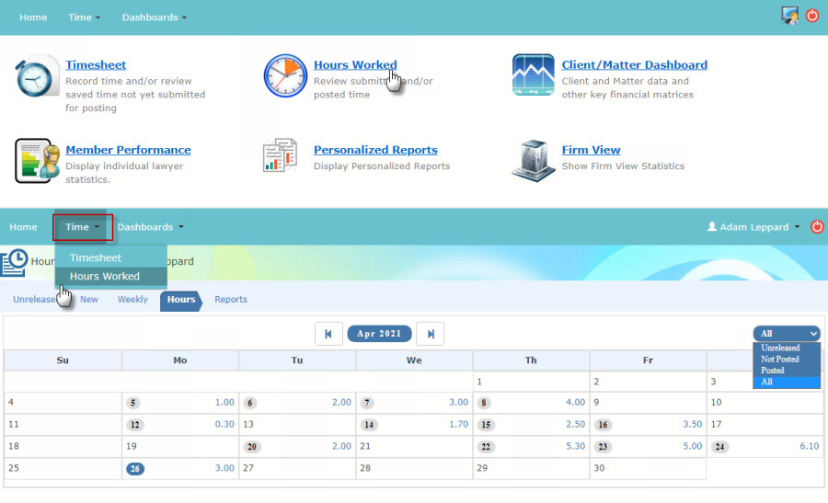Open the Personalized Reports link
This screenshot has width=828, height=503.
375,150
